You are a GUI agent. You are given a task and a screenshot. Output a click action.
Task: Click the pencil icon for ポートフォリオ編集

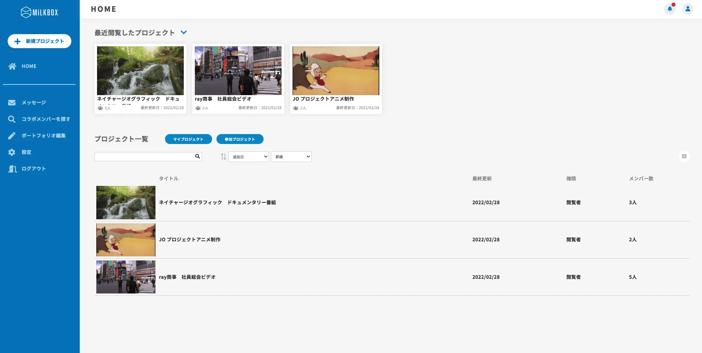(12, 136)
